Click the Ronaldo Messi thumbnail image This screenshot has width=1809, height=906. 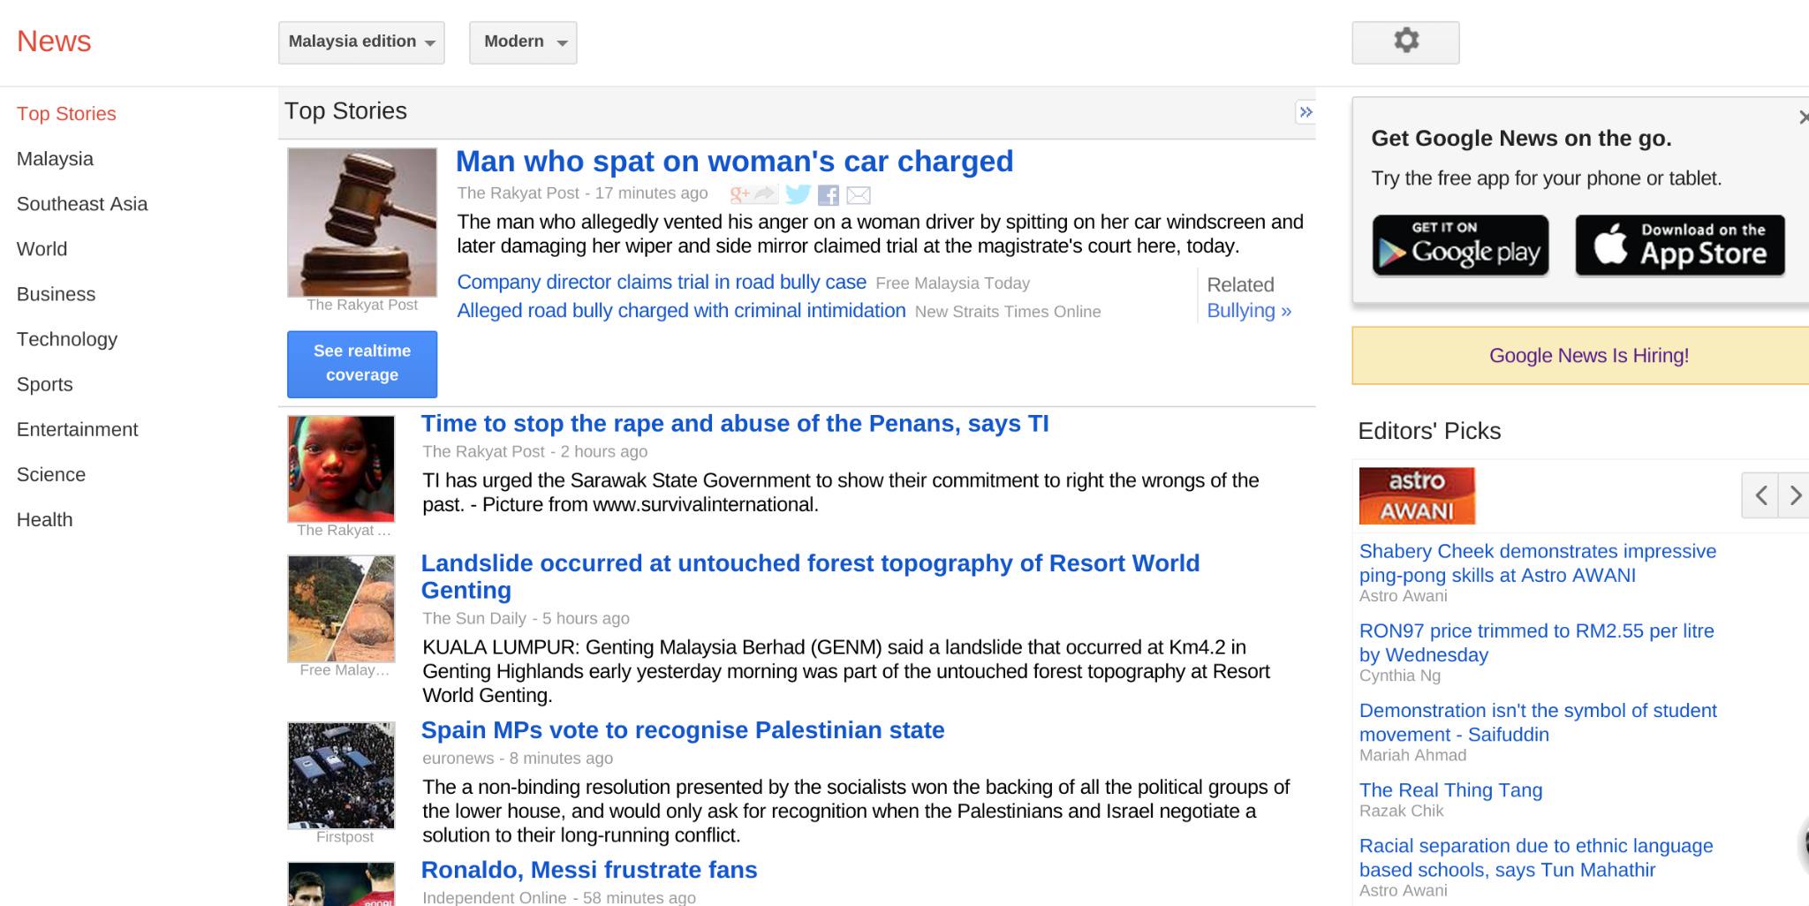tap(341, 884)
